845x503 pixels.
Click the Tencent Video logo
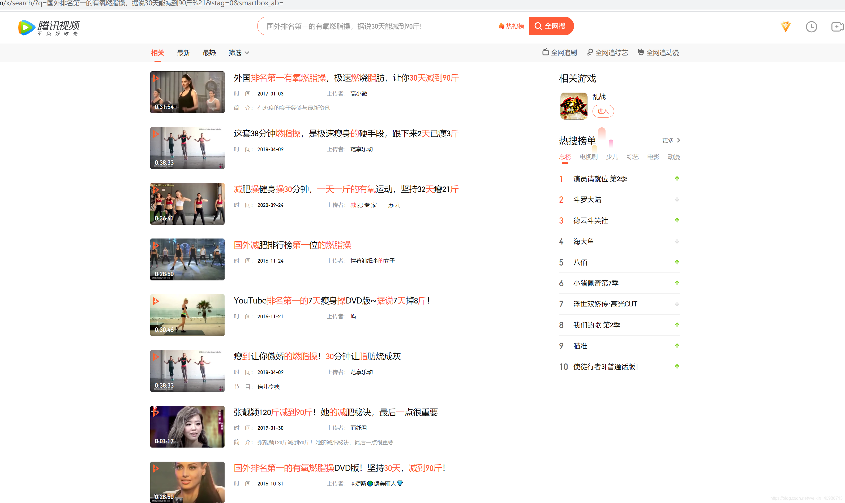[x=49, y=27]
